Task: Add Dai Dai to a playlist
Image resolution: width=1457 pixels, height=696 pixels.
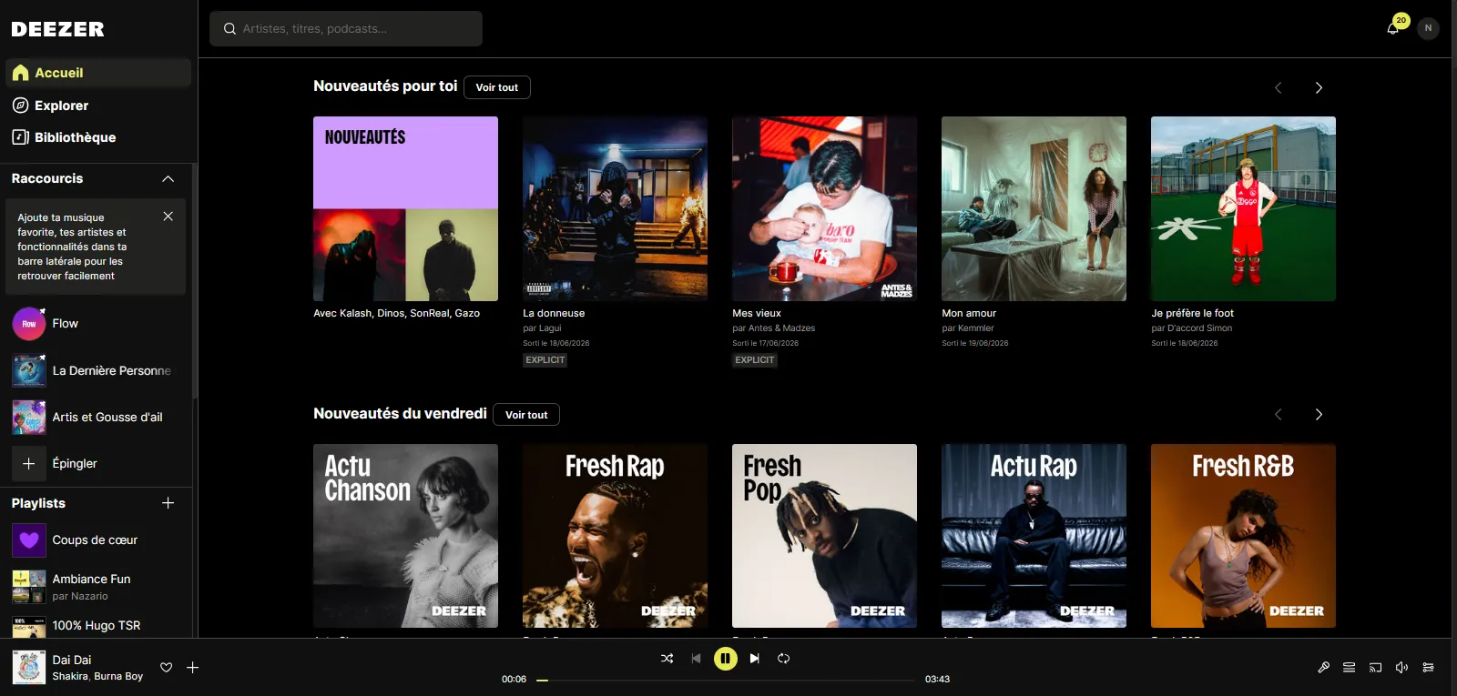Action: pos(193,668)
